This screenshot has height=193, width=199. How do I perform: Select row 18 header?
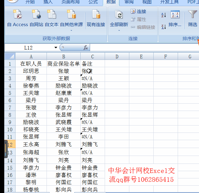[x=10, y=189]
